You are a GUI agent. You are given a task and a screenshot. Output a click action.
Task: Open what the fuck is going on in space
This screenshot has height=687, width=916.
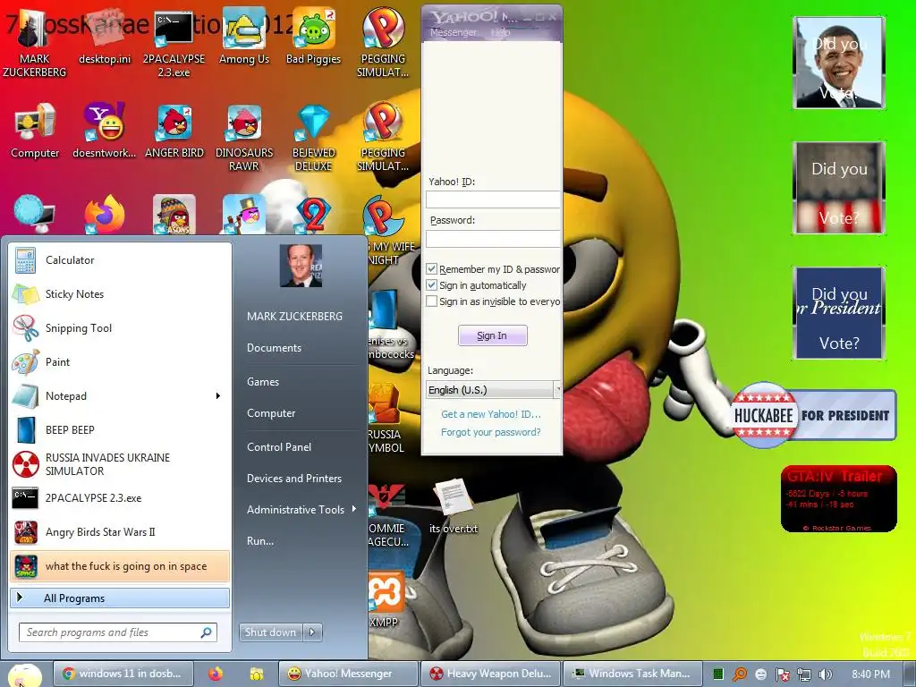point(120,566)
